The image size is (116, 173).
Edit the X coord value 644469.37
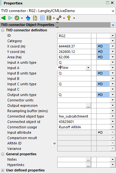point(74,46)
